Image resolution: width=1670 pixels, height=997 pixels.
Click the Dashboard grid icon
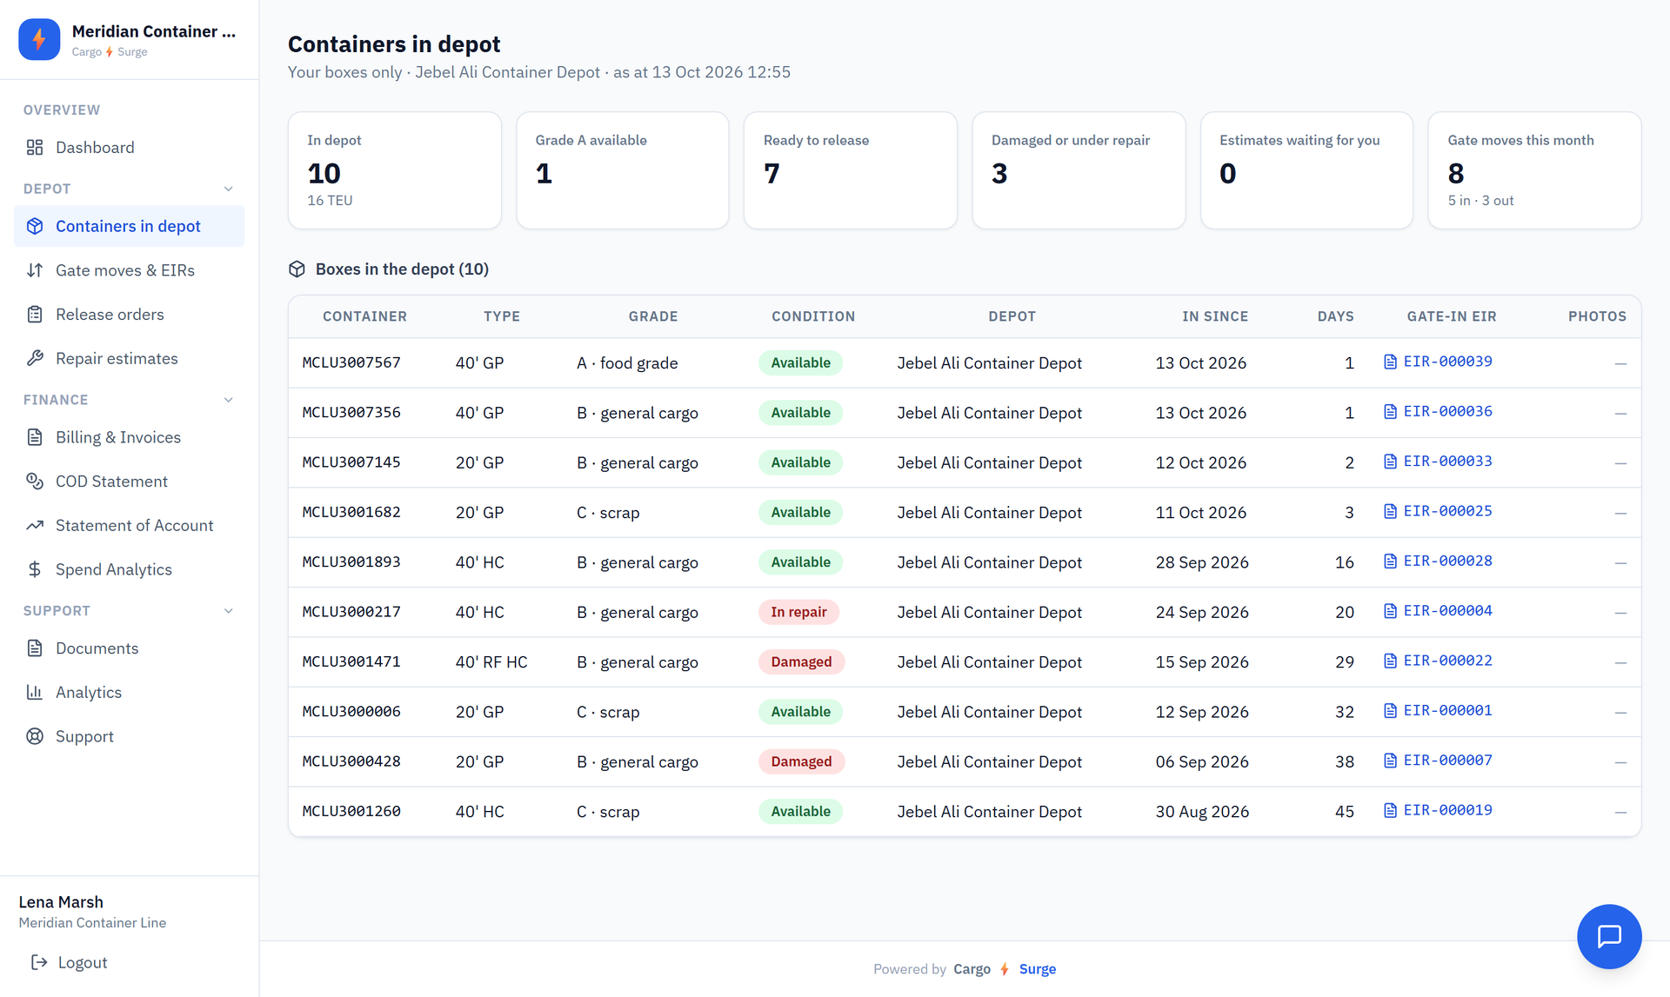(35, 147)
